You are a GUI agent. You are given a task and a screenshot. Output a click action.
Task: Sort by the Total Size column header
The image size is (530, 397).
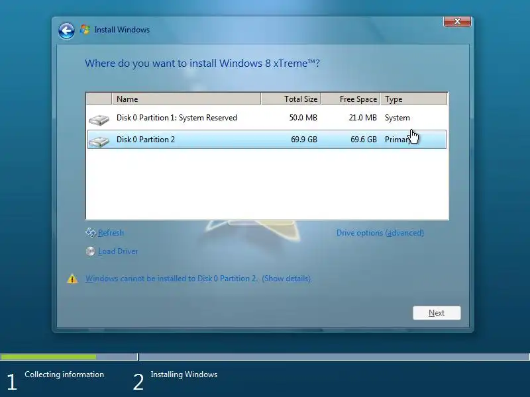[291, 99]
